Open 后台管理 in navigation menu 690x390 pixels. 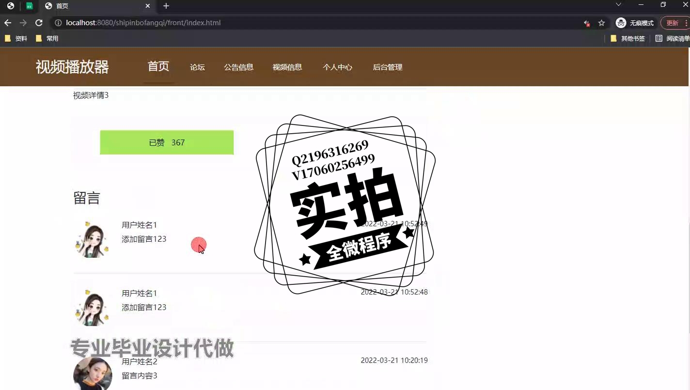[388, 67]
